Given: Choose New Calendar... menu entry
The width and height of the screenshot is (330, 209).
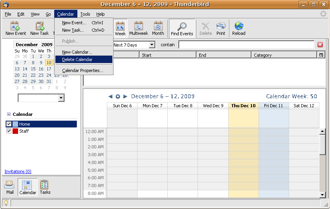Looking at the screenshot, I should coord(84,52).
